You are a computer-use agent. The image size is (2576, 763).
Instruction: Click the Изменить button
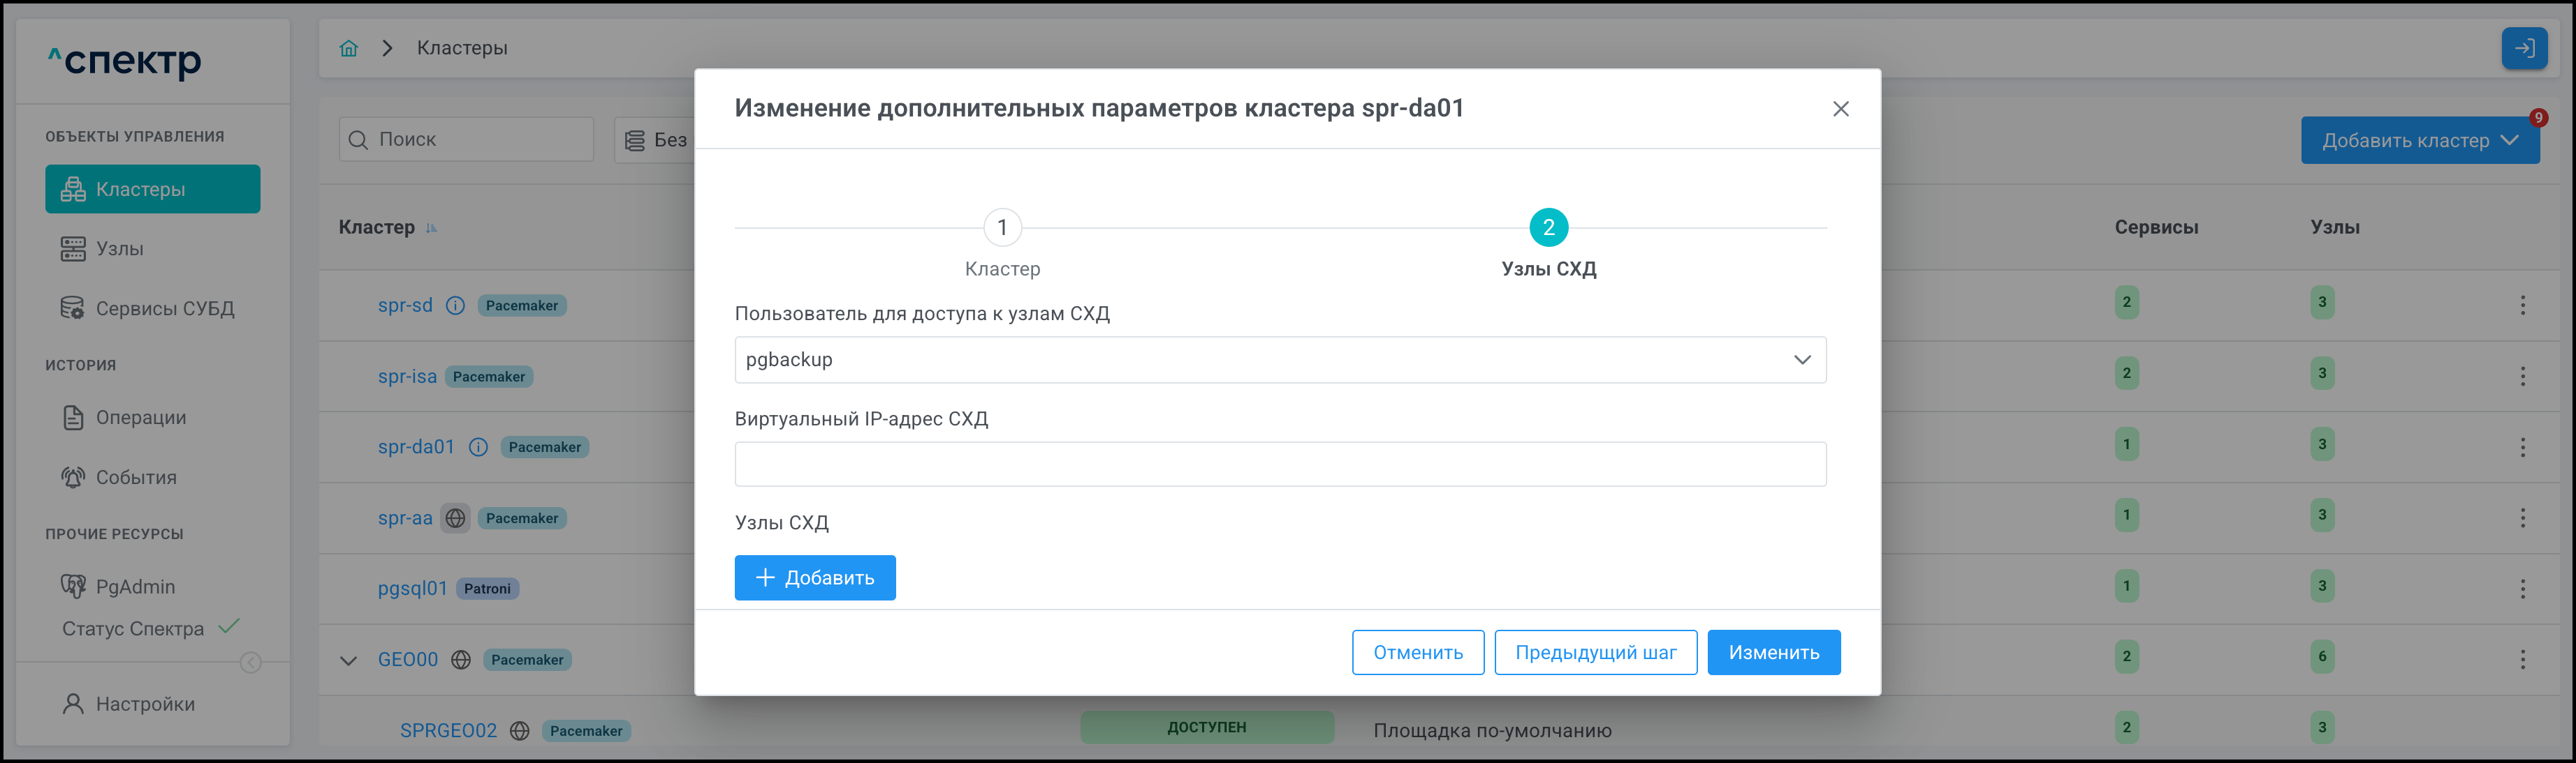(x=1773, y=652)
